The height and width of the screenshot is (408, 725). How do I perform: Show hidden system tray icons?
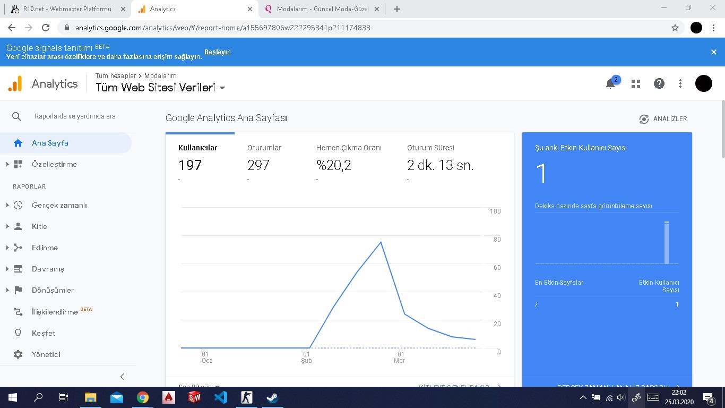[583, 397]
